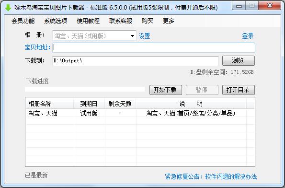This screenshot has width=285, height=188.
Task: Click the 宝贝地址 label link
Action: tap(37, 47)
